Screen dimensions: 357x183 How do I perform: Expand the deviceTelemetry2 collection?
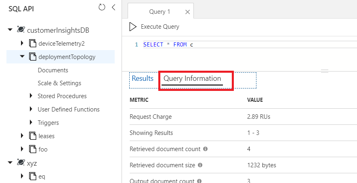click(x=22, y=43)
